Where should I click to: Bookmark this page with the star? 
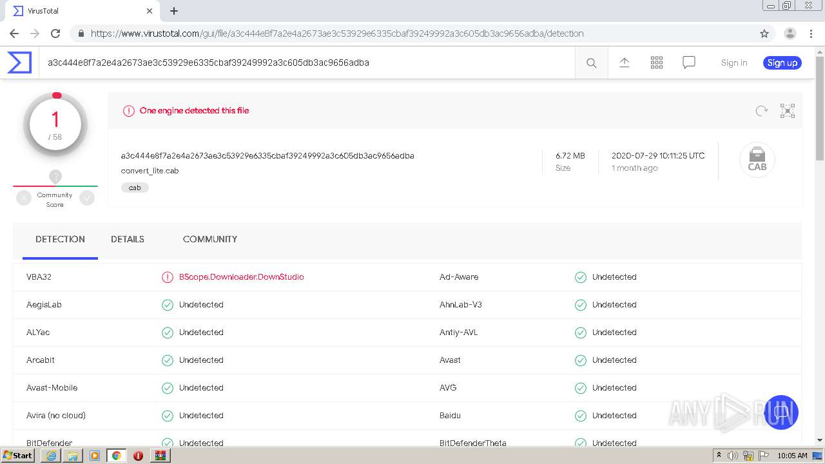coord(764,34)
